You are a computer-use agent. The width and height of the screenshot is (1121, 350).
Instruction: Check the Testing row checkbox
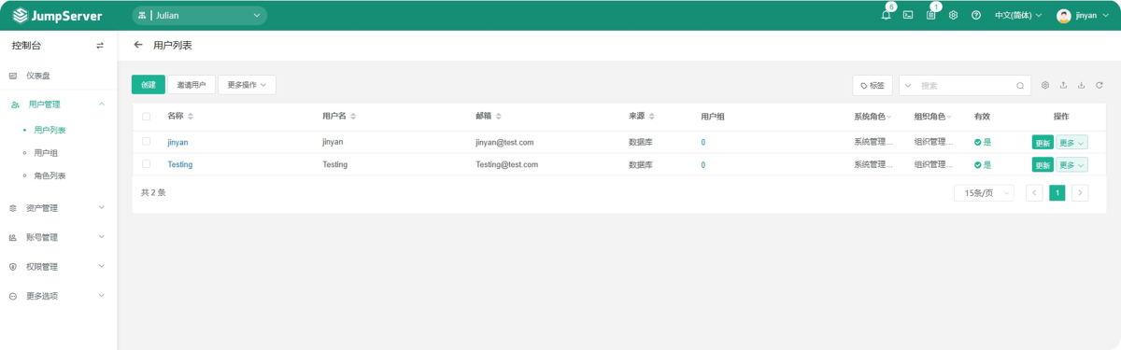point(146,164)
